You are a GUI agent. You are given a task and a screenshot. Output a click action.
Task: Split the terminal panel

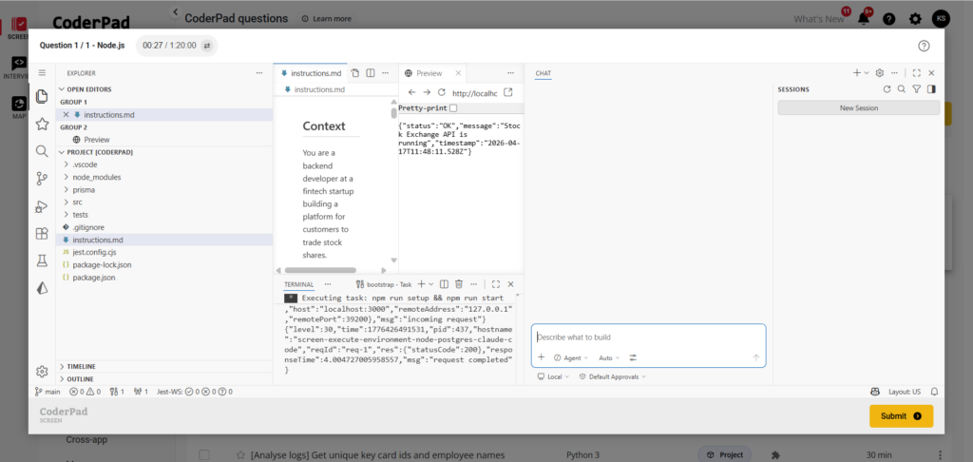(446, 284)
